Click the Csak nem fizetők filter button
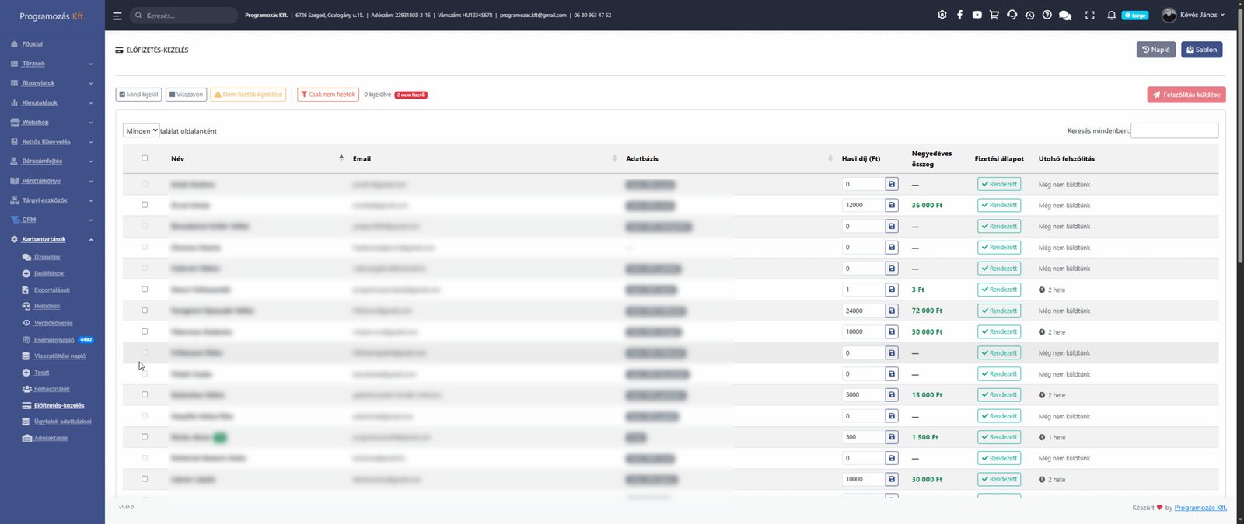 (x=328, y=95)
